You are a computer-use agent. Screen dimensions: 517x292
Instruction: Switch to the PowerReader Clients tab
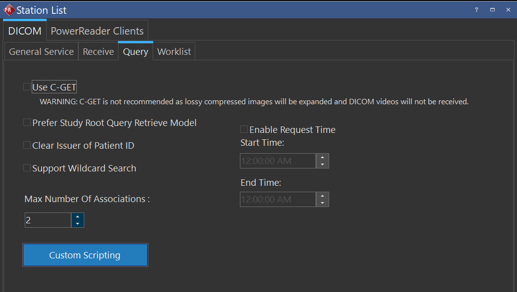(97, 31)
